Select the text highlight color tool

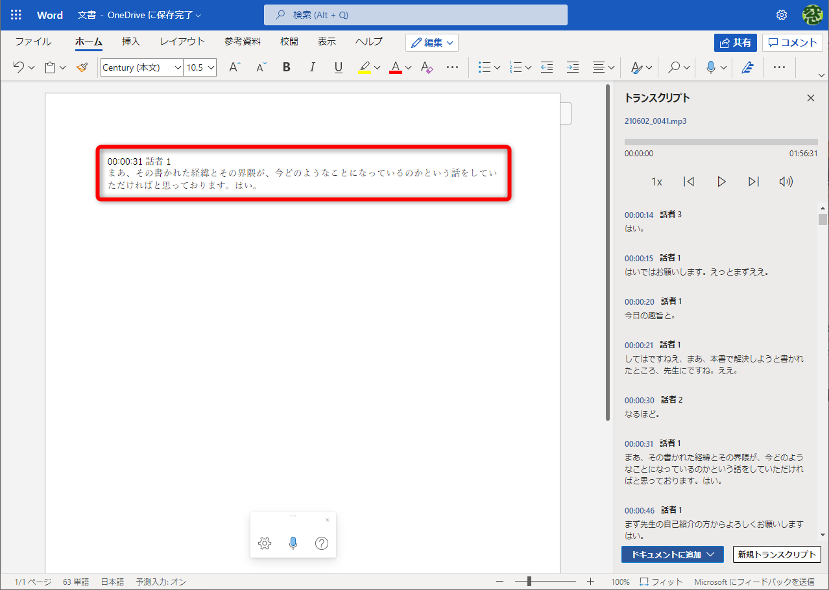coord(365,67)
